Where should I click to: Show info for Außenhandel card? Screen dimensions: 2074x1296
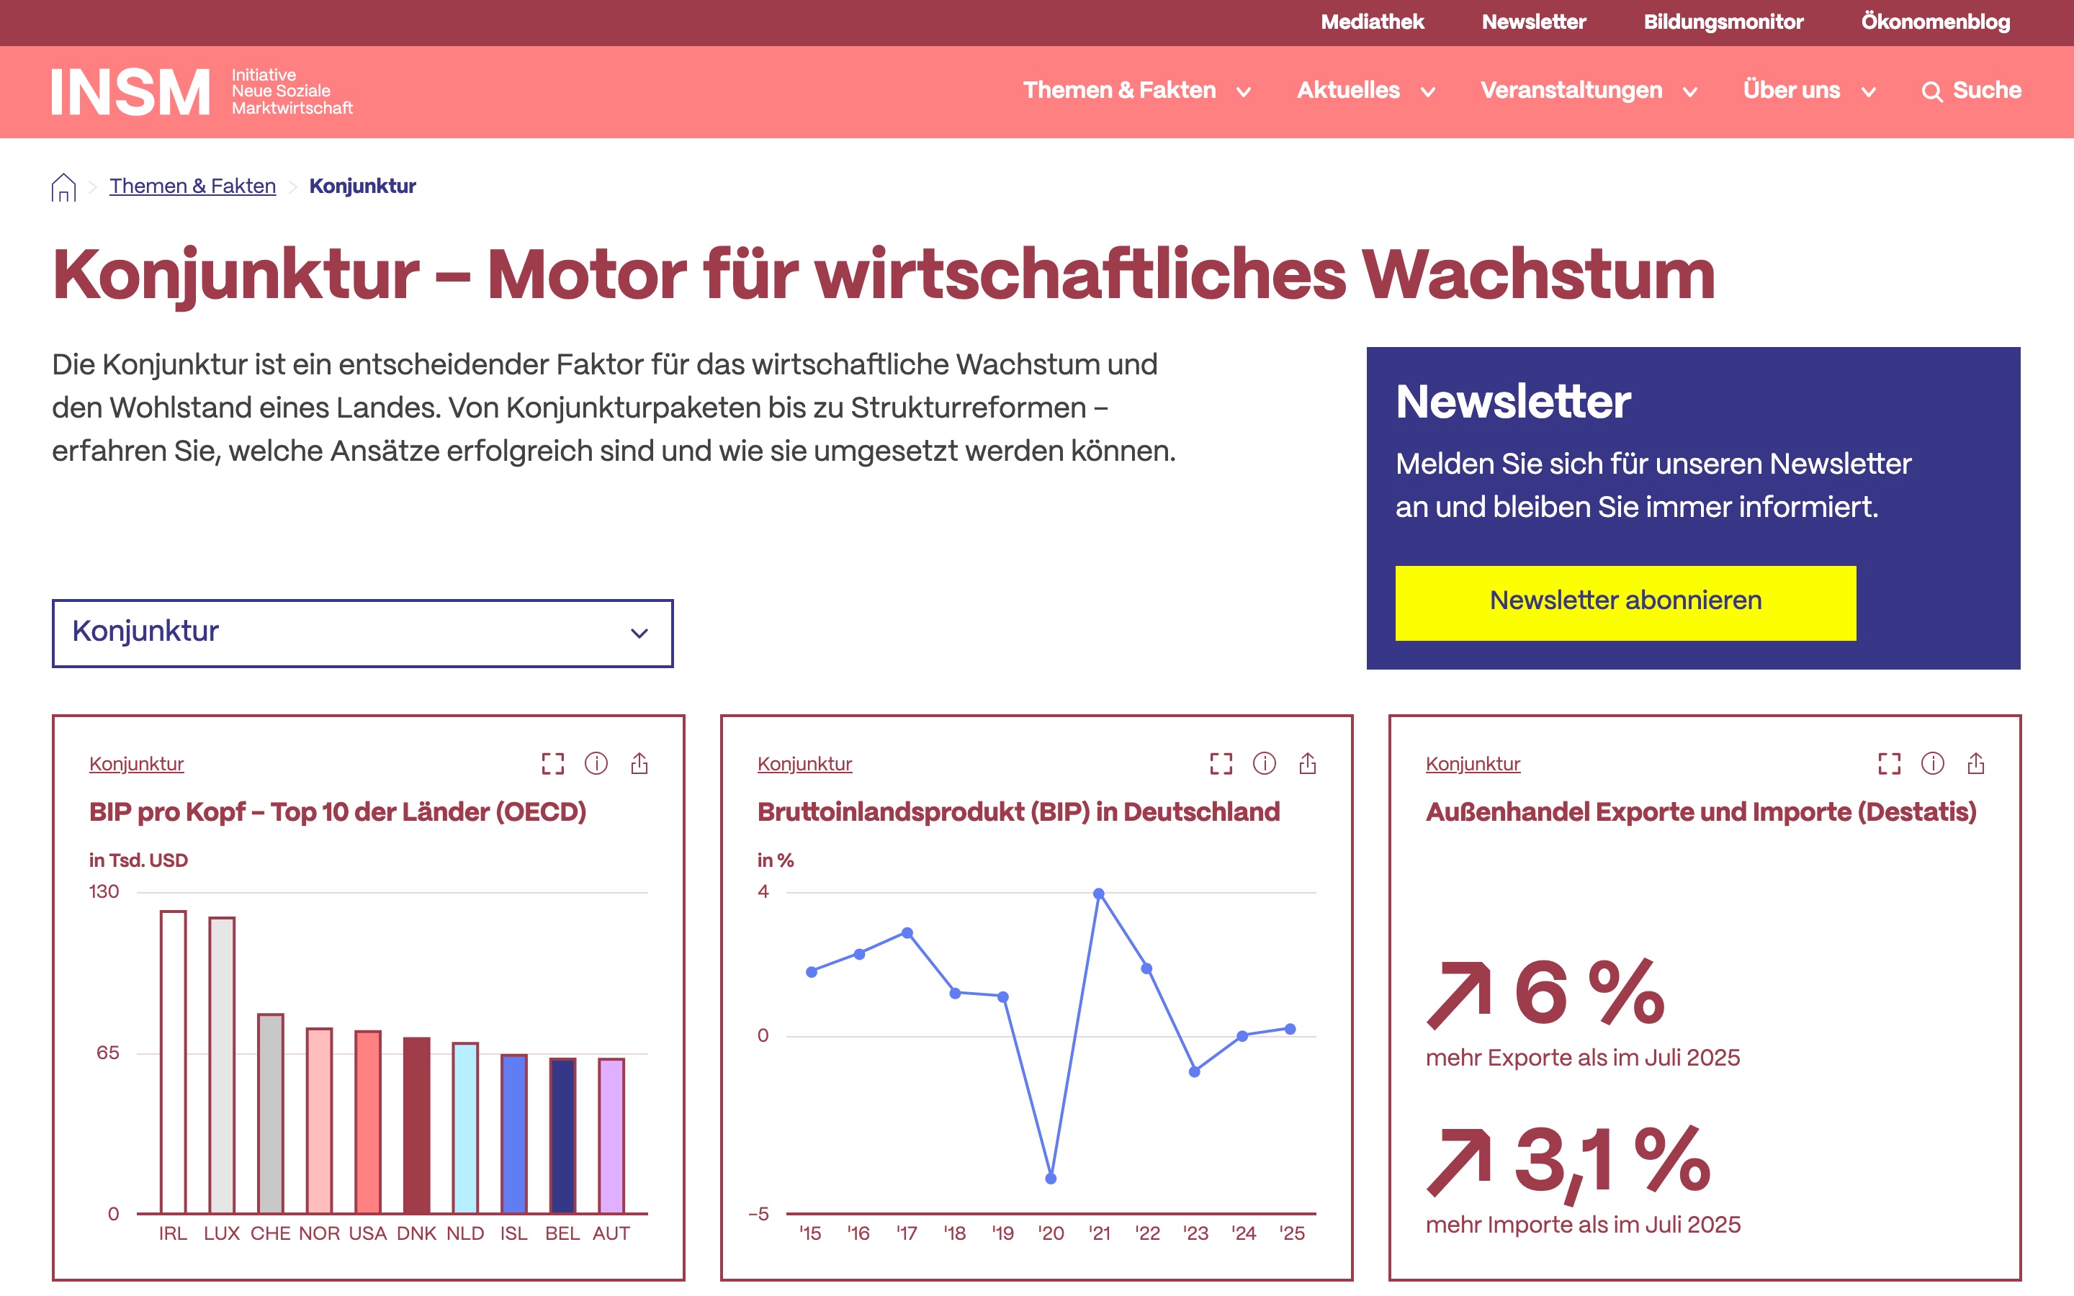[1933, 763]
